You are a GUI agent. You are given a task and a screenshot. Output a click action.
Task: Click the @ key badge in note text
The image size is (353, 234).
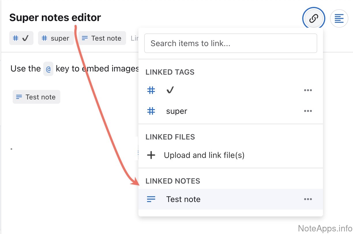[48, 69]
